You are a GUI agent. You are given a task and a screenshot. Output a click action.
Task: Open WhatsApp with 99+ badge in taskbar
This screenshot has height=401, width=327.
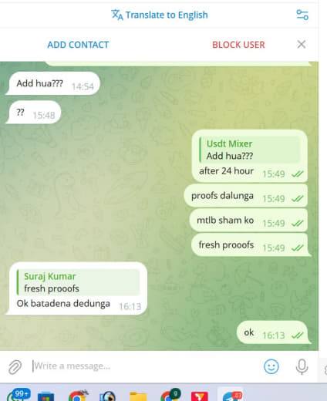coord(18,396)
